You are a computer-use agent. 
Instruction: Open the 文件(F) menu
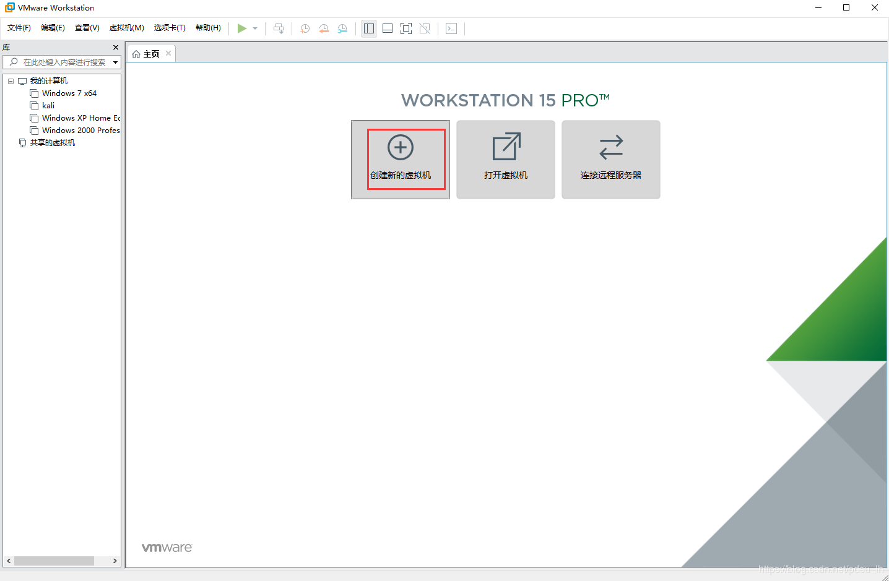click(x=19, y=28)
